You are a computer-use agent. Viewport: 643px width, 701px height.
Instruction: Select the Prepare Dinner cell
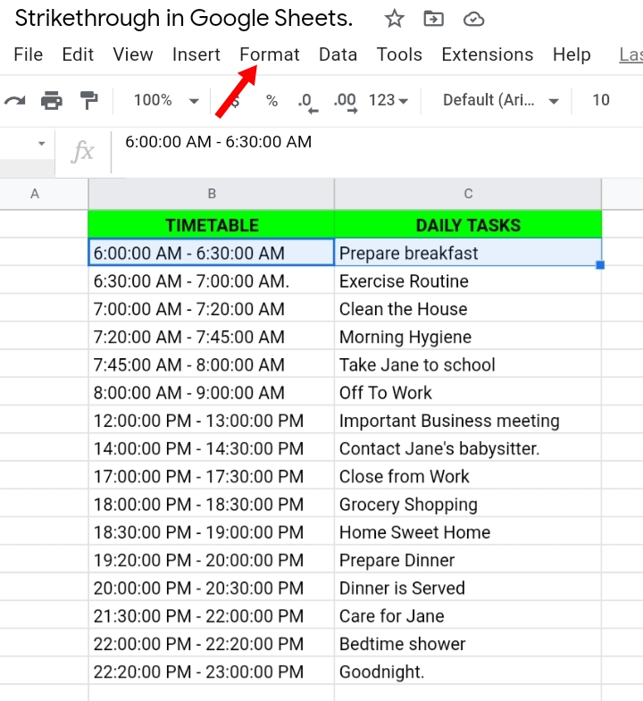coord(468,560)
